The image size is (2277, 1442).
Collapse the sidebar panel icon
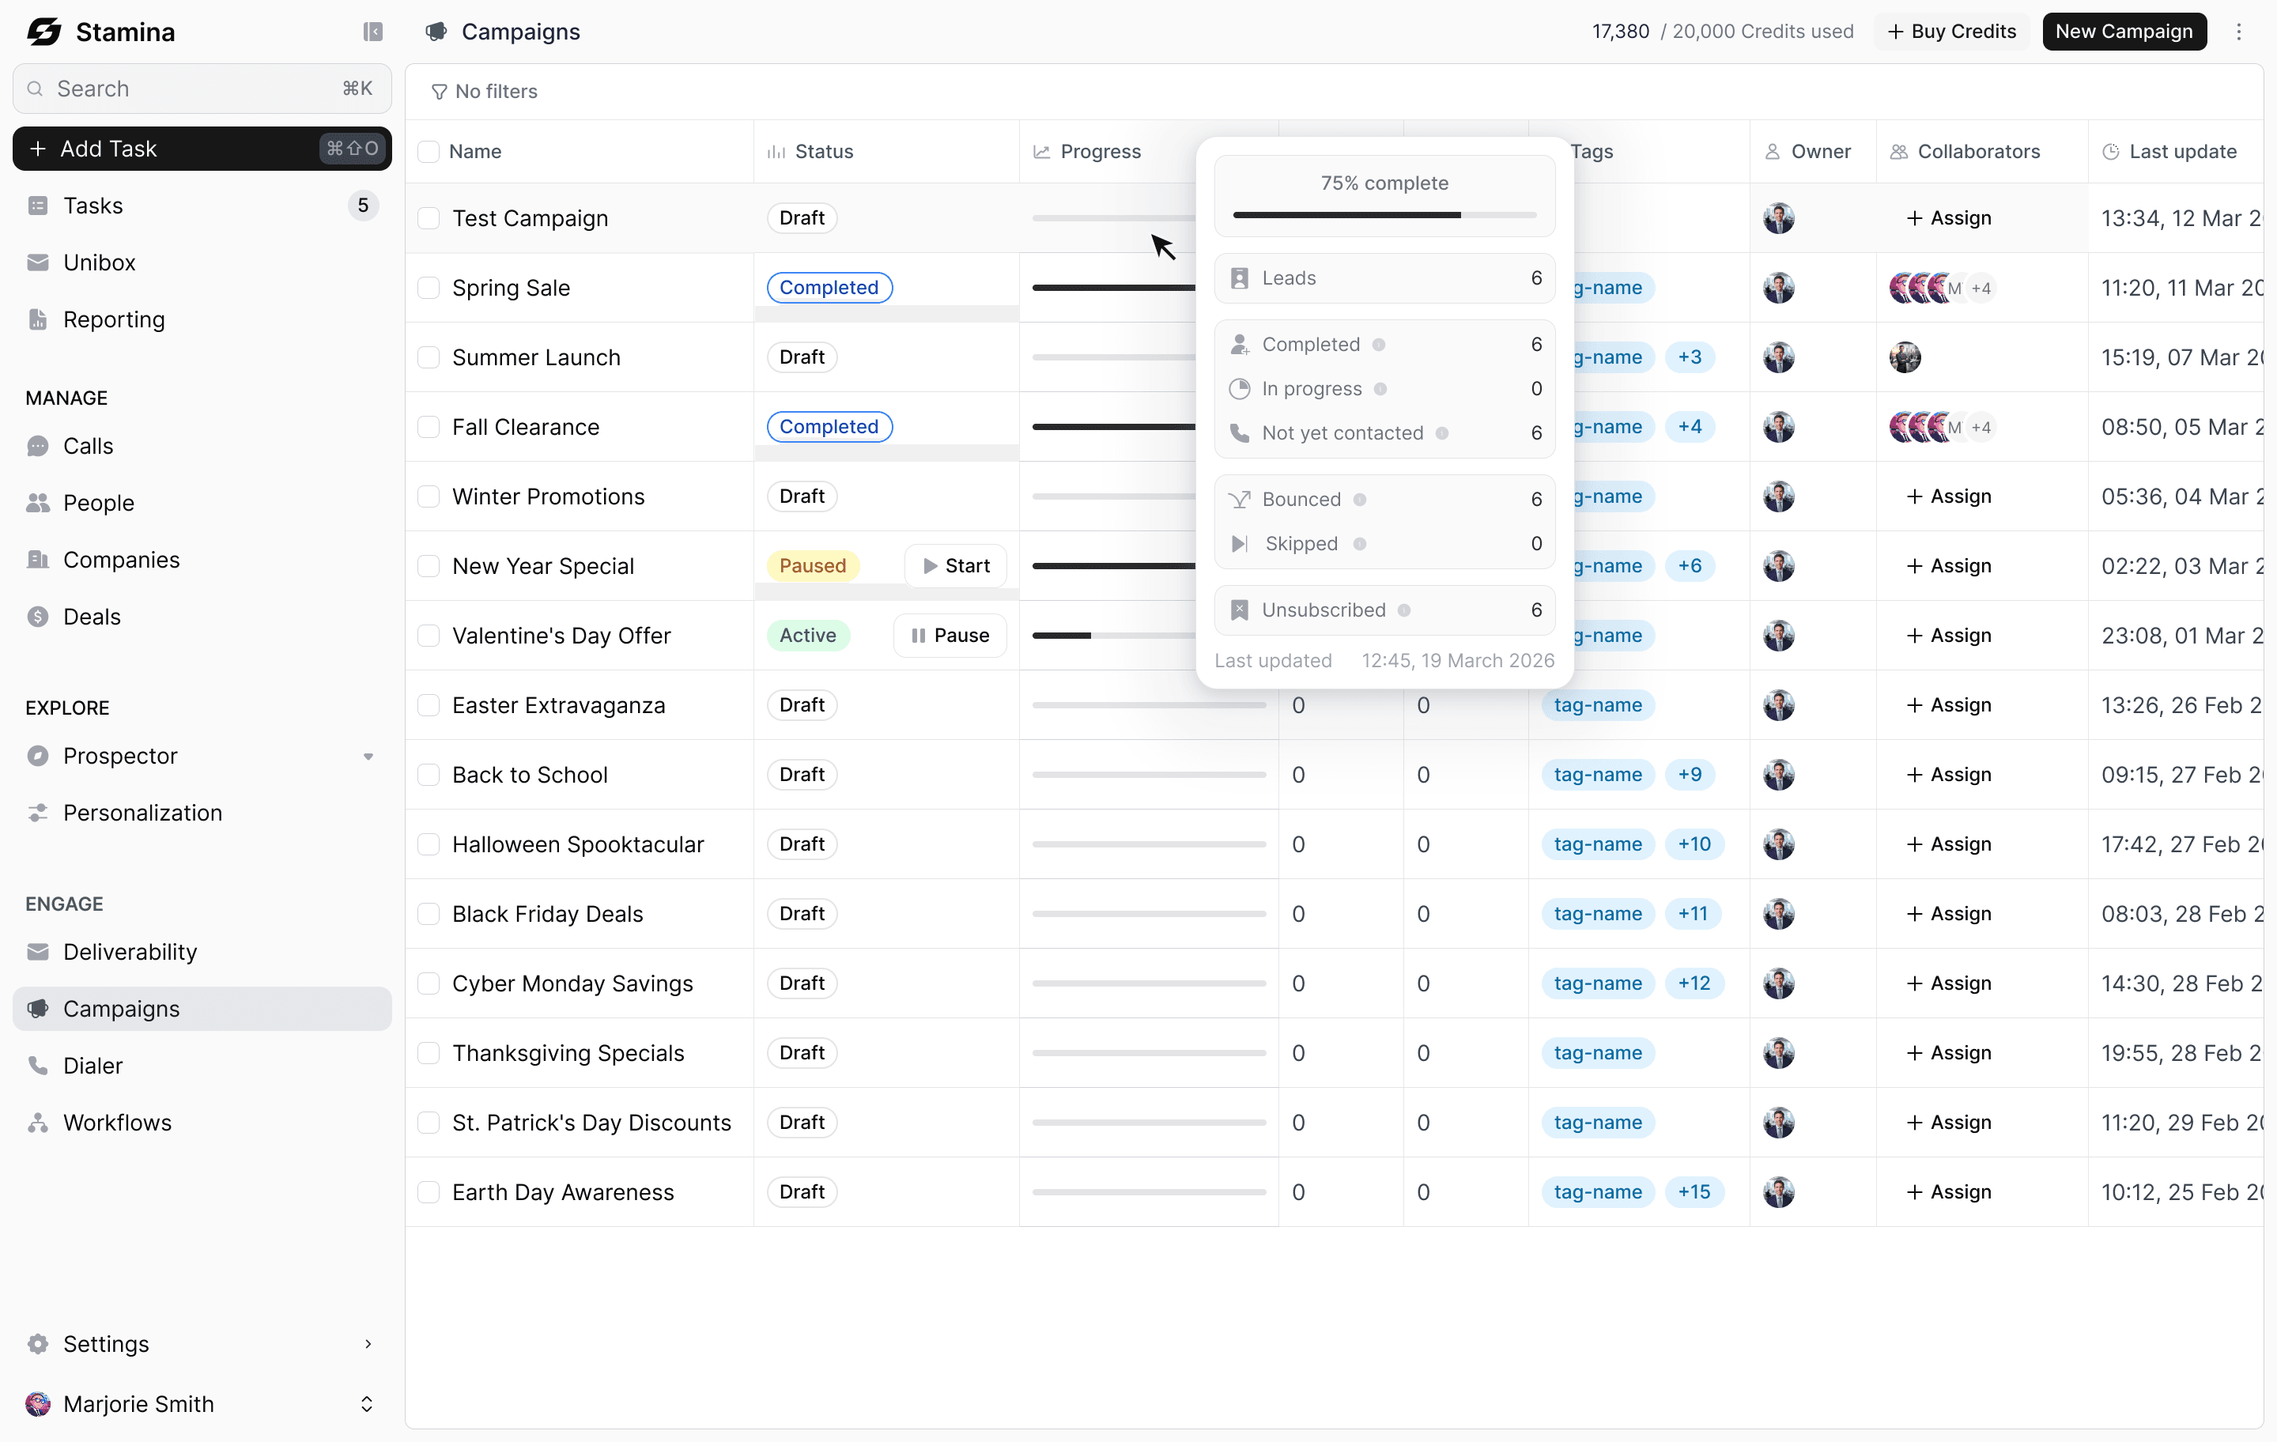[x=372, y=32]
